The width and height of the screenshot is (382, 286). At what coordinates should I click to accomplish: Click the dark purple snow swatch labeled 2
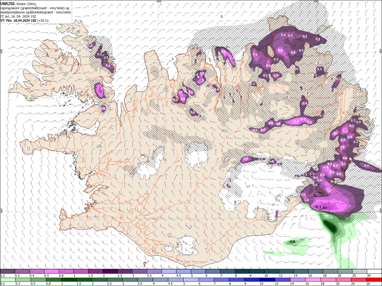click(110, 271)
